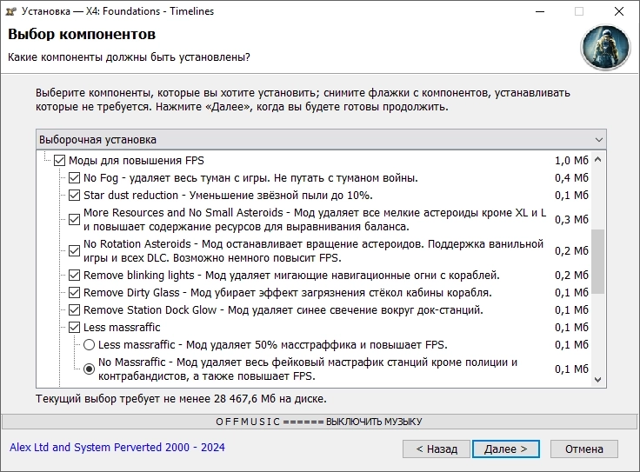Click the component list scroll down arrow

pyautogui.click(x=598, y=379)
